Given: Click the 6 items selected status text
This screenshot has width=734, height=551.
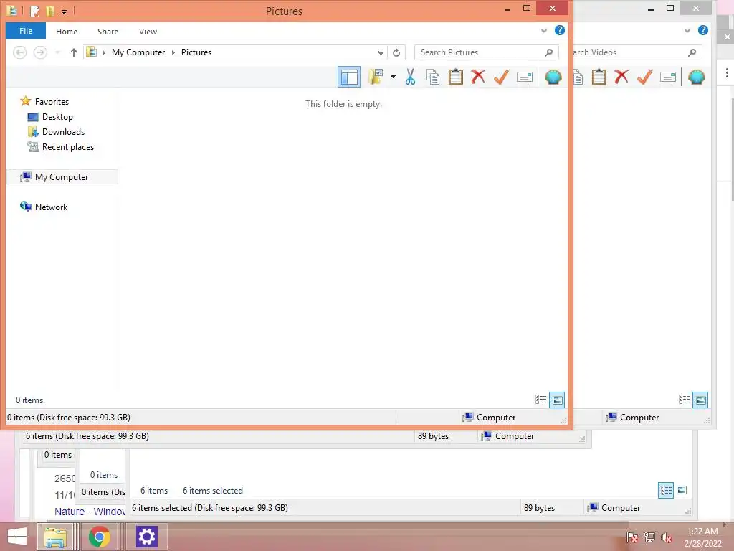Looking at the screenshot, I should tap(212, 491).
